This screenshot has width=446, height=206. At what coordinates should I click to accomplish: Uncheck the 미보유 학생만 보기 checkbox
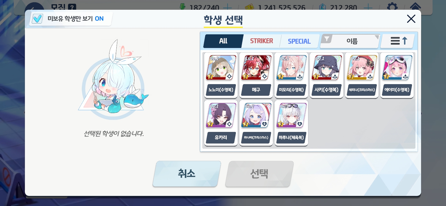pos(37,19)
